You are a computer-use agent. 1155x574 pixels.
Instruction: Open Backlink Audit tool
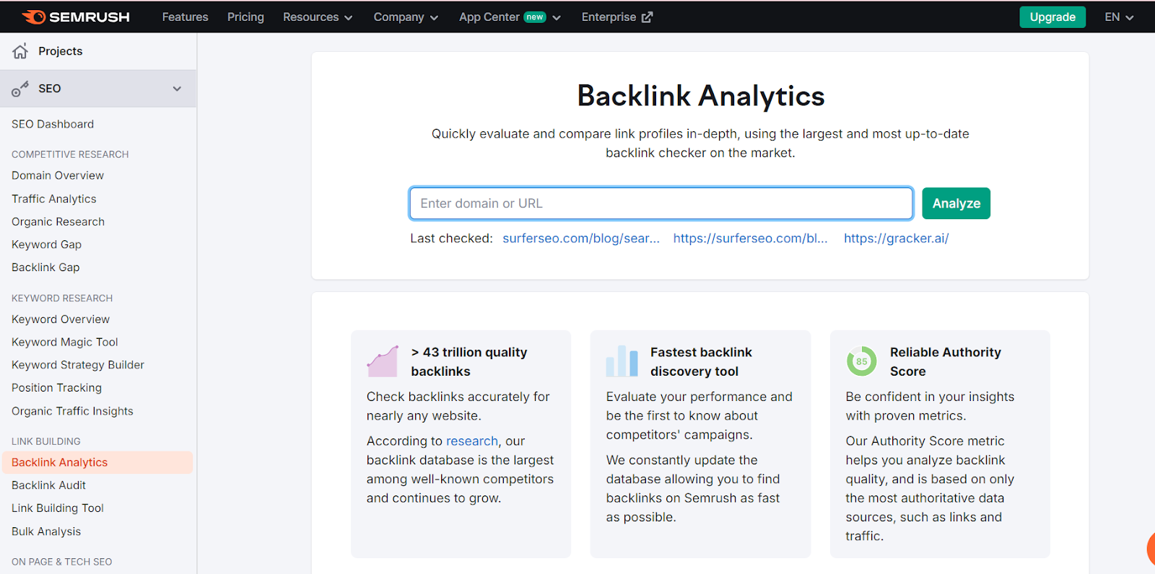pos(48,485)
